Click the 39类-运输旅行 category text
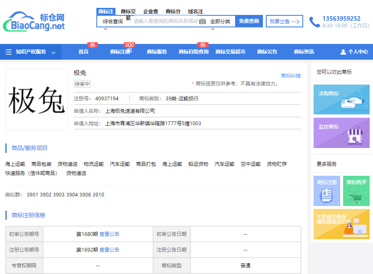Screen dimensions: 373x274 pos(182,99)
